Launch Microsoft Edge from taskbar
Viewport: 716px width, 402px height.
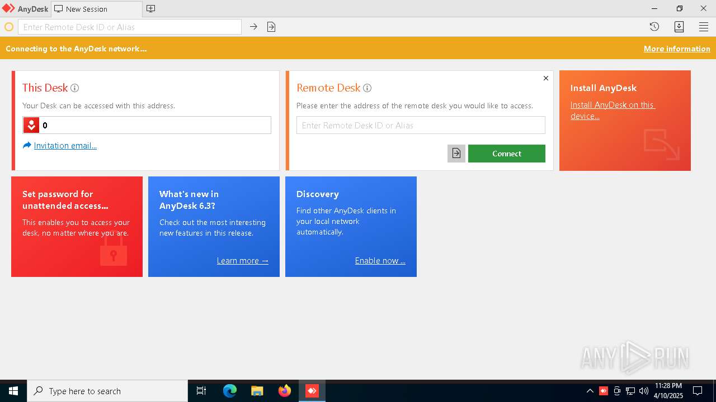pyautogui.click(x=230, y=391)
